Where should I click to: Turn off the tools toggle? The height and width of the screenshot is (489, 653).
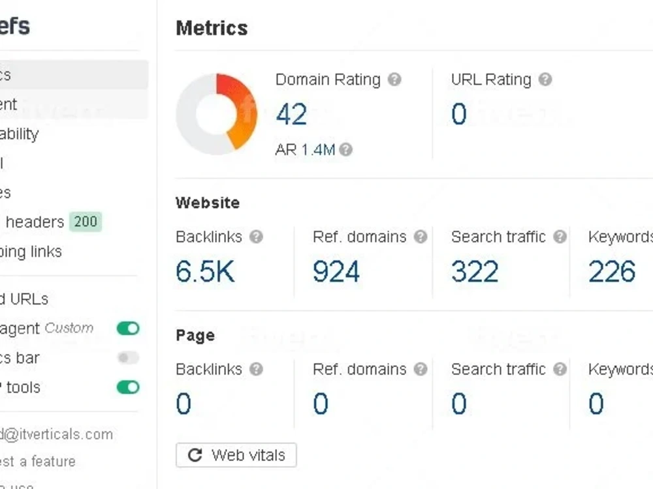pos(128,387)
